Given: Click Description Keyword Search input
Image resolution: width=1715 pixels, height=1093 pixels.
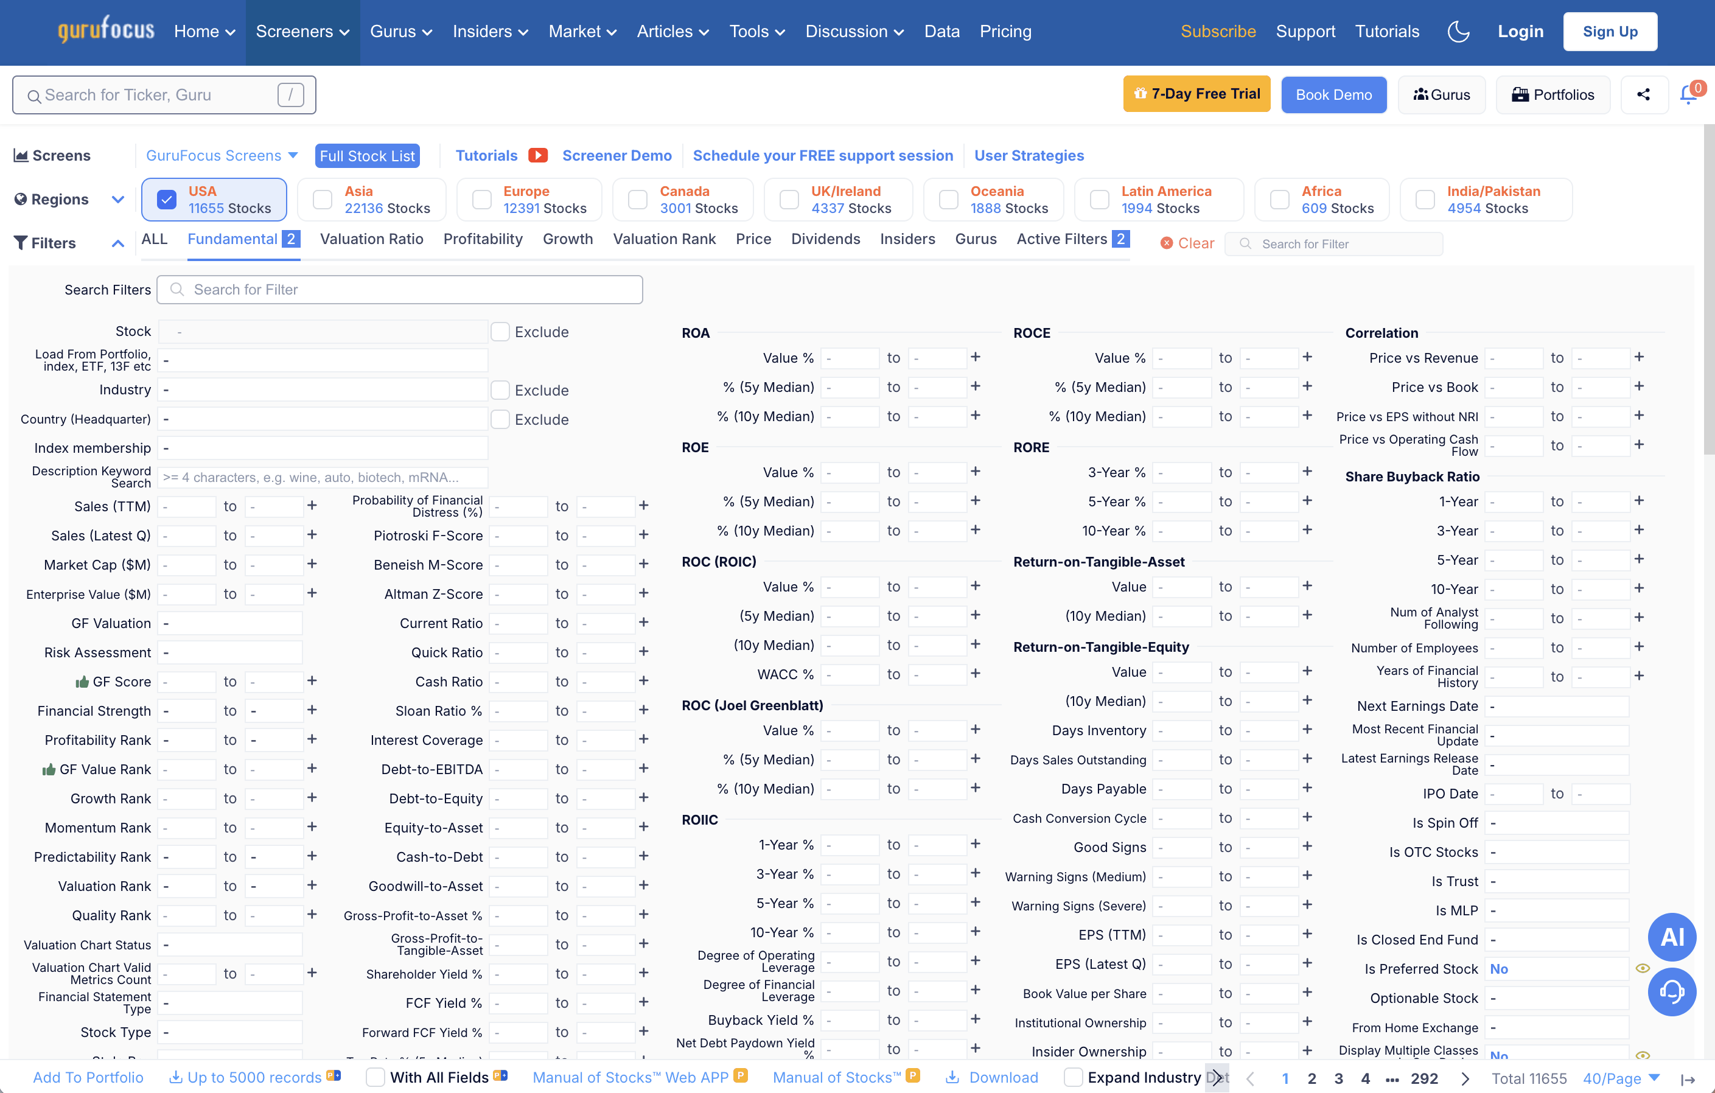Looking at the screenshot, I should 323,477.
